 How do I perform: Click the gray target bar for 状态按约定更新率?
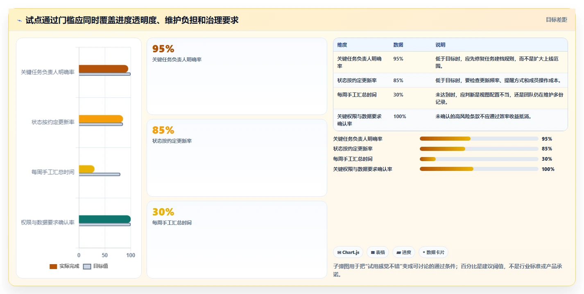(x=101, y=124)
